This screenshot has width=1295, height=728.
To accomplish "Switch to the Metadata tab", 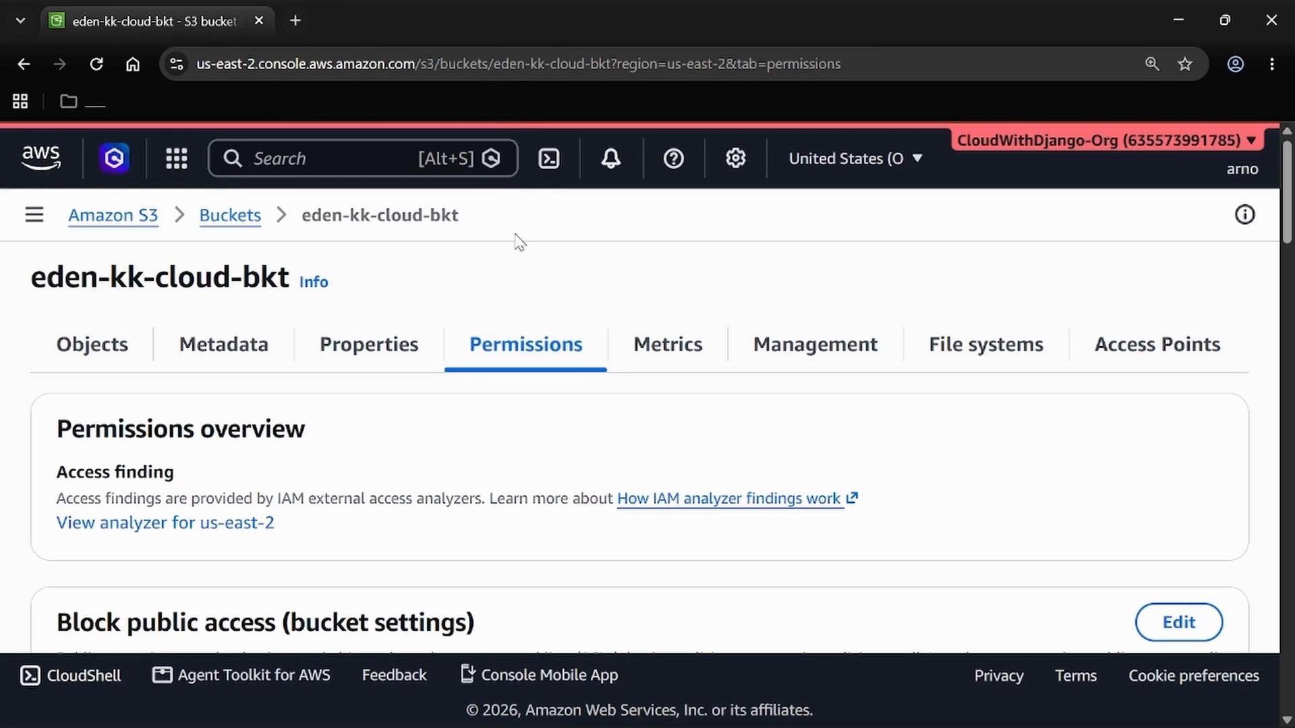I will point(224,344).
